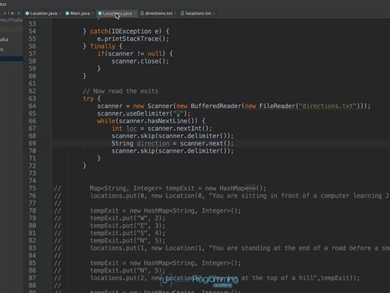The image size is (390, 293).
Task: Close the Main.java tab
Action: click(x=93, y=14)
